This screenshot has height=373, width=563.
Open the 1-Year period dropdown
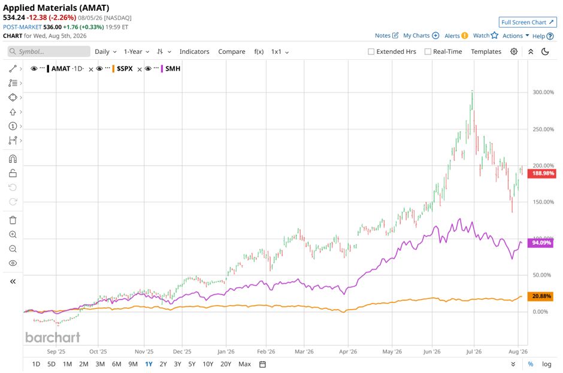137,51
